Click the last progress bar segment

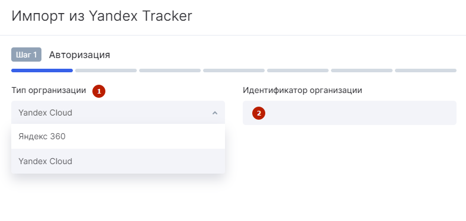point(426,71)
